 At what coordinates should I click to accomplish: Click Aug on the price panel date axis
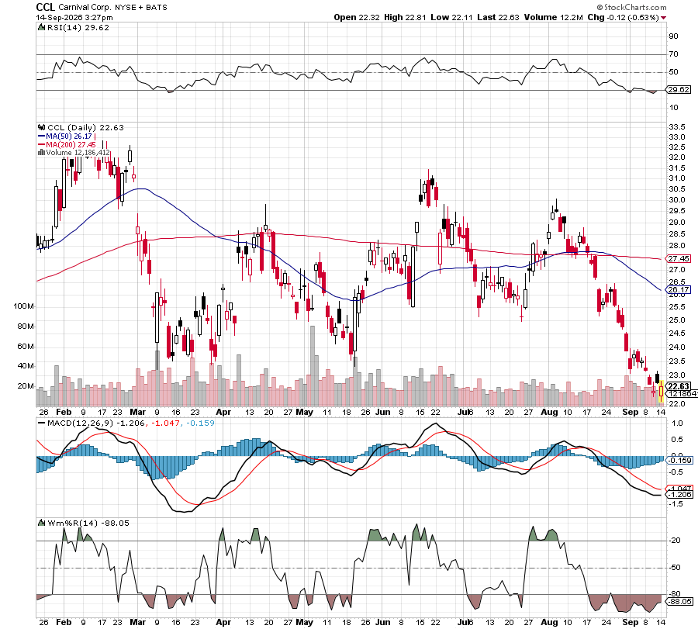549,412
